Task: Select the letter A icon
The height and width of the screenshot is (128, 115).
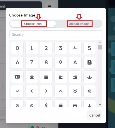Action: coord(75,62)
